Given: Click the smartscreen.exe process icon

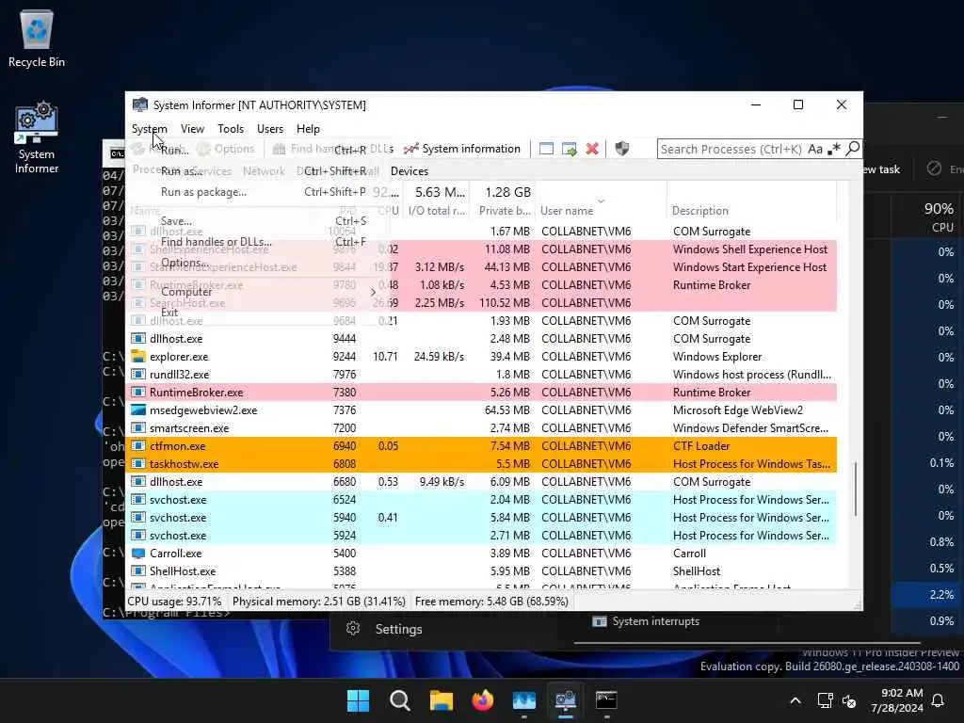Looking at the screenshot, I should tap(138, 428).
